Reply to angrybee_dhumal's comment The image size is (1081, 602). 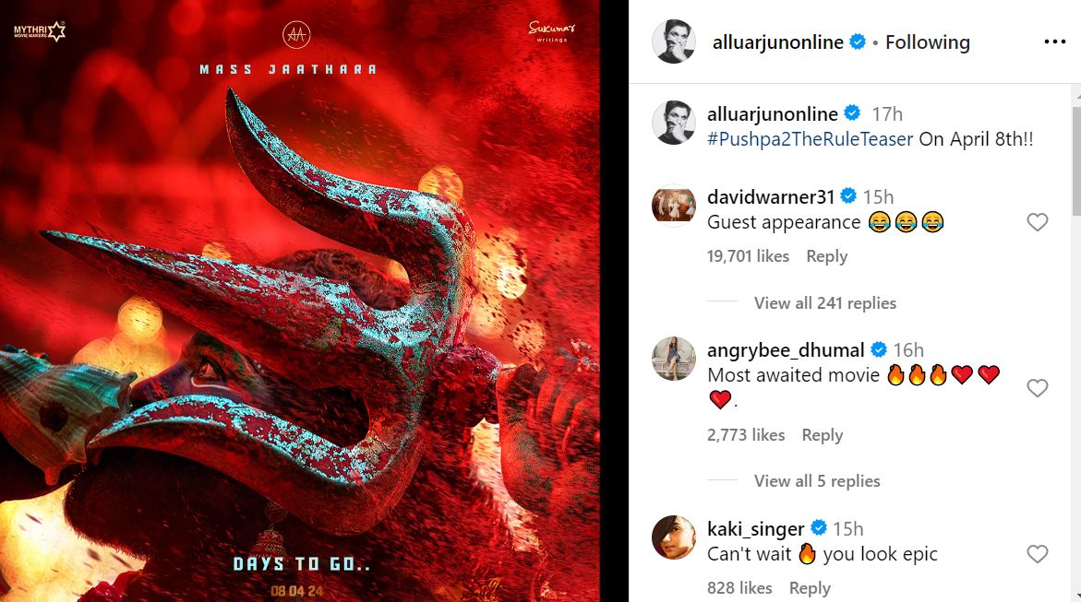coord(822,435)
